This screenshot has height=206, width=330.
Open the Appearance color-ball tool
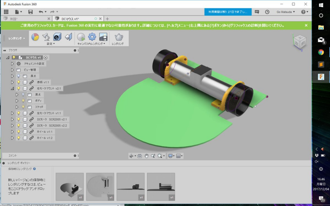[x=35, y=37]
